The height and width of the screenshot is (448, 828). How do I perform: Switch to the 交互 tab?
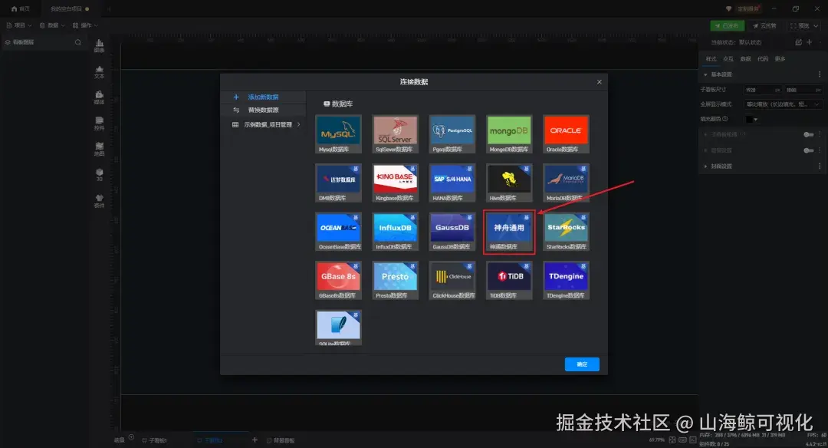[728, 59]
